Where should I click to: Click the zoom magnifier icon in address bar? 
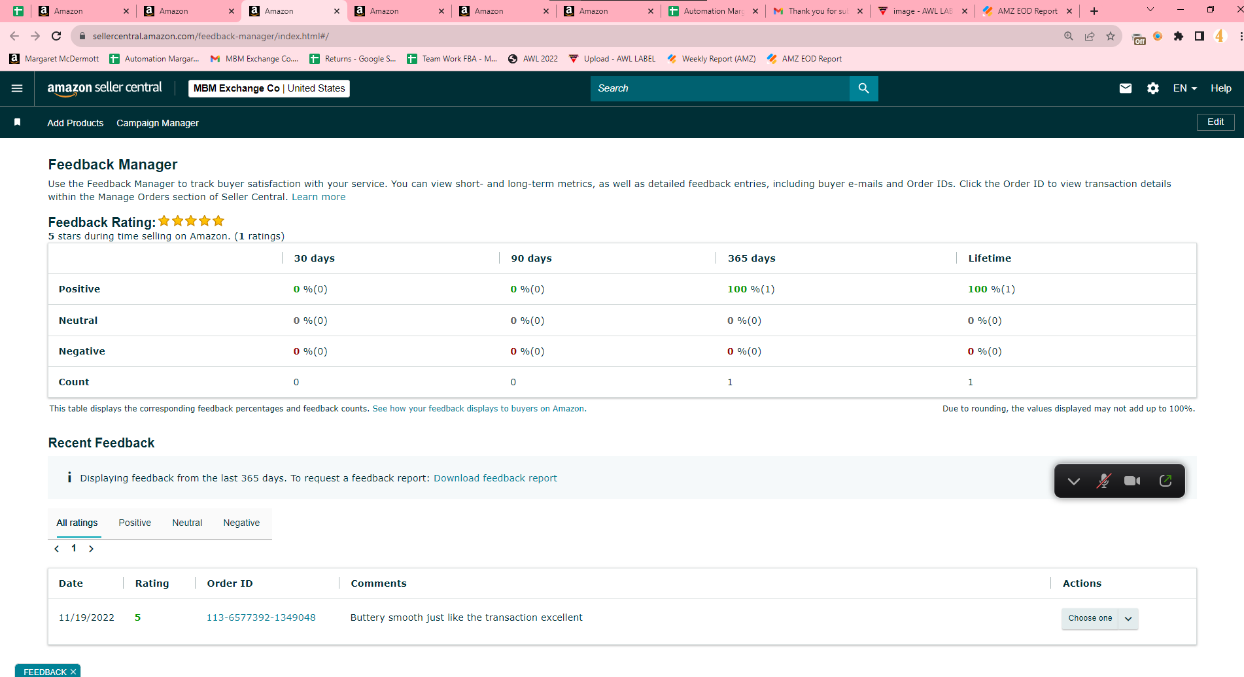point(1069,36)
